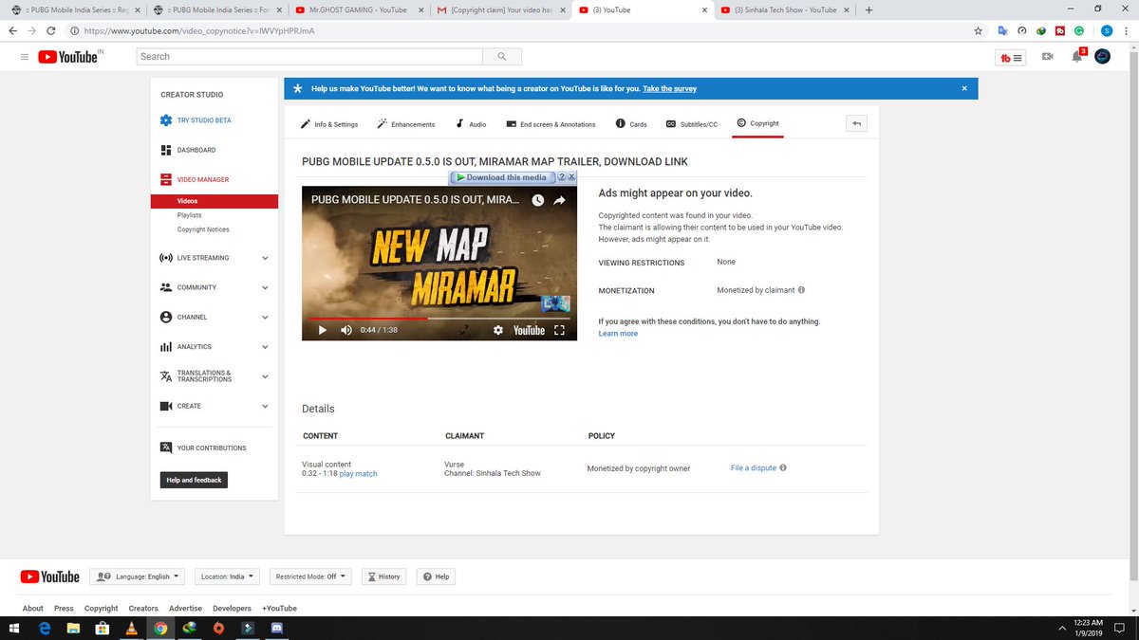Click info icon beside Monetized by claimant
1139x640 pixels.
coord(802,290)
